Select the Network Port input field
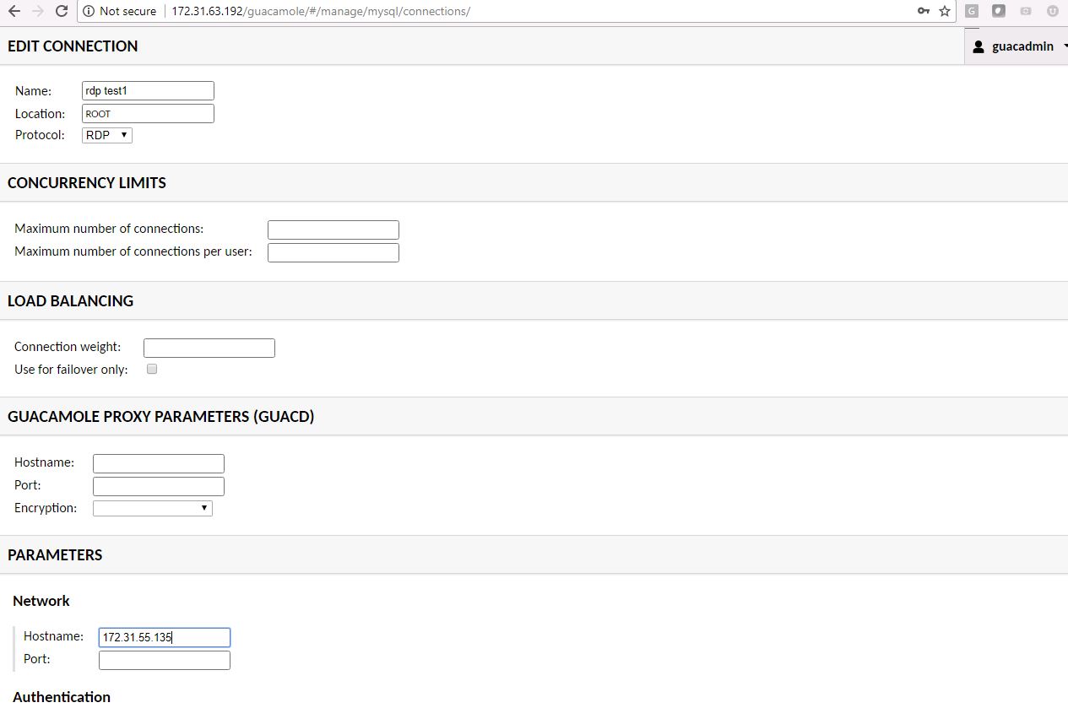Screen dimensions: 1068x708 click(165, 660)
